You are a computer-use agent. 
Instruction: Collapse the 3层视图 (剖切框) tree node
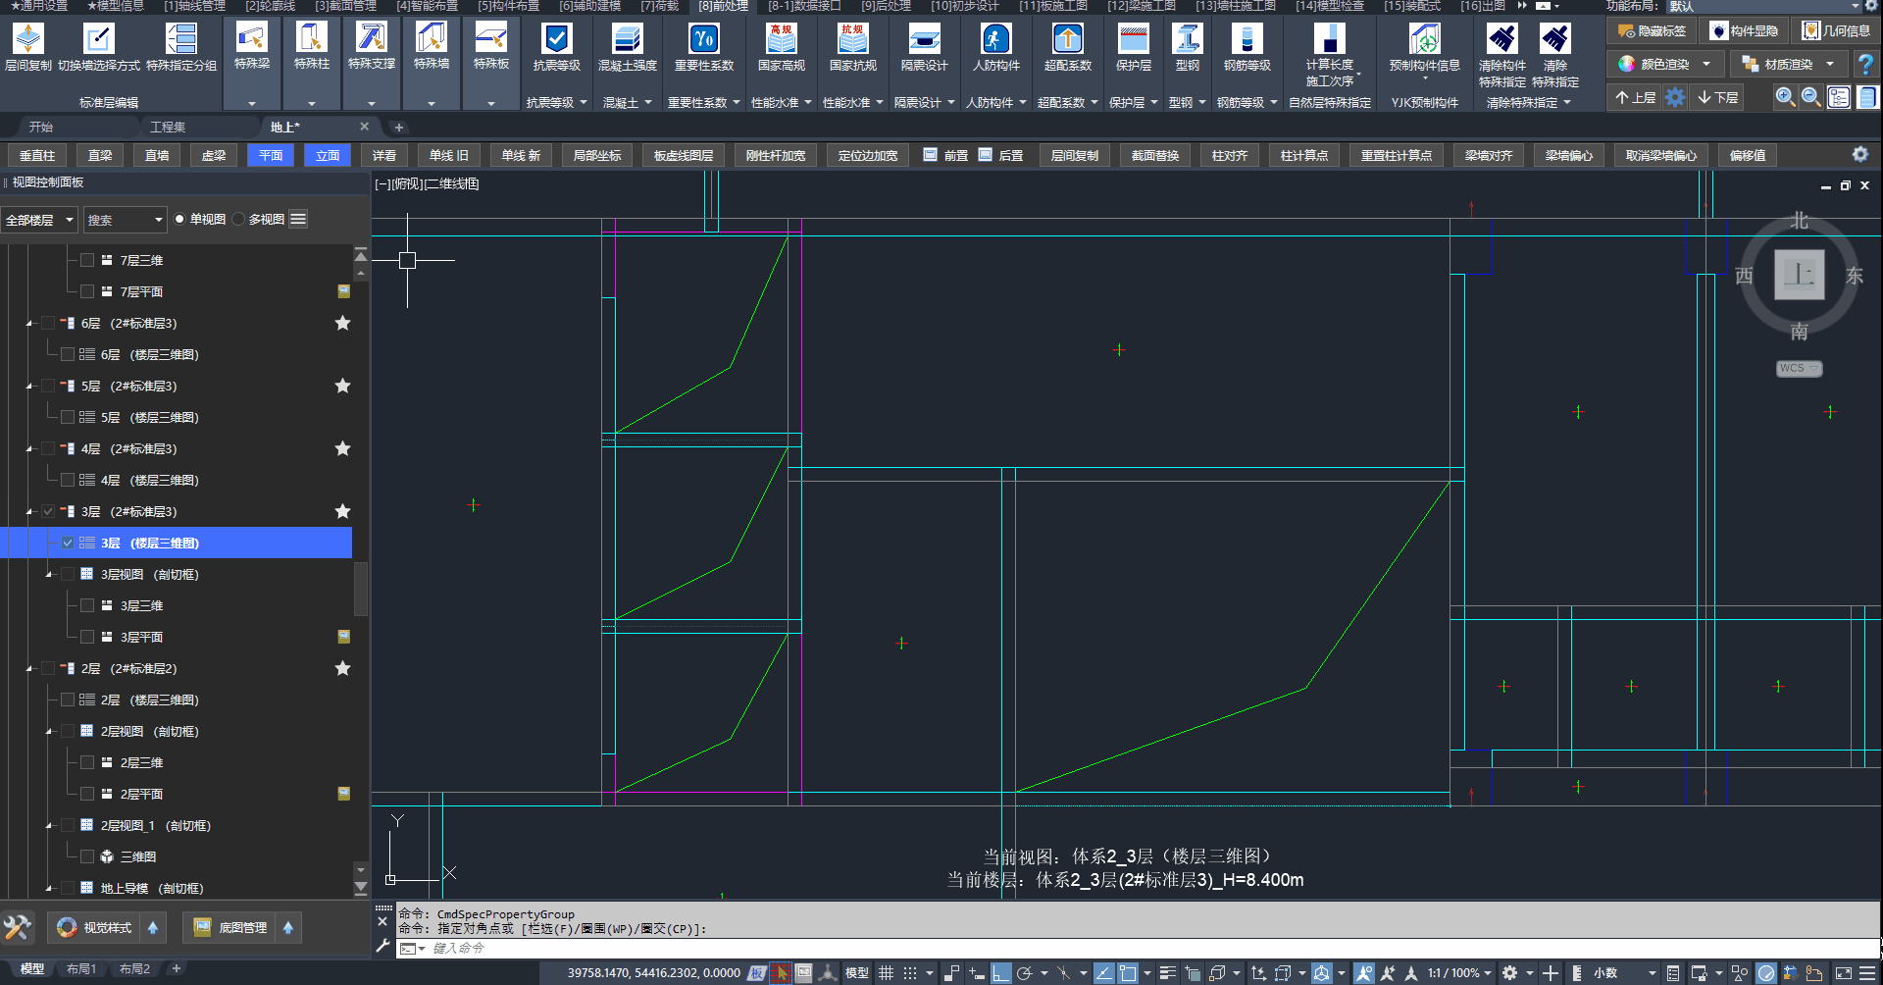49,575
